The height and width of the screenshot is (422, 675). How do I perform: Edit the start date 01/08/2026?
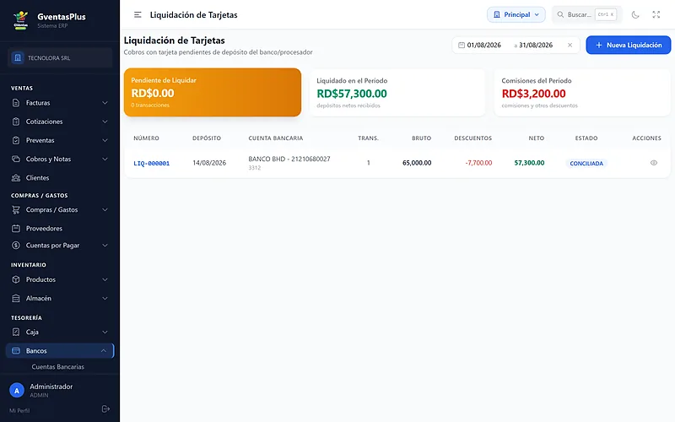tap(483, 46)
